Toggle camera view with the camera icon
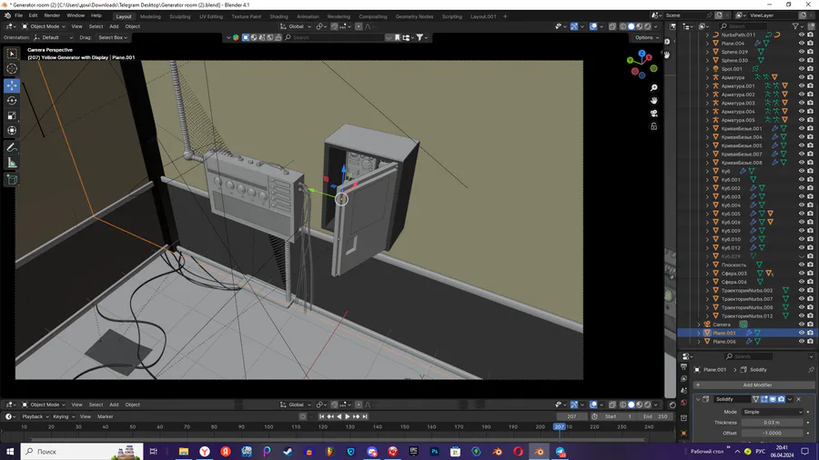Screen dimensions: 819x460 pyautogui.click(x=654, y=114)
